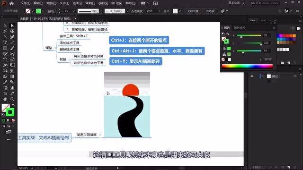Open the 文字(T) menu

tap(64, 3)
